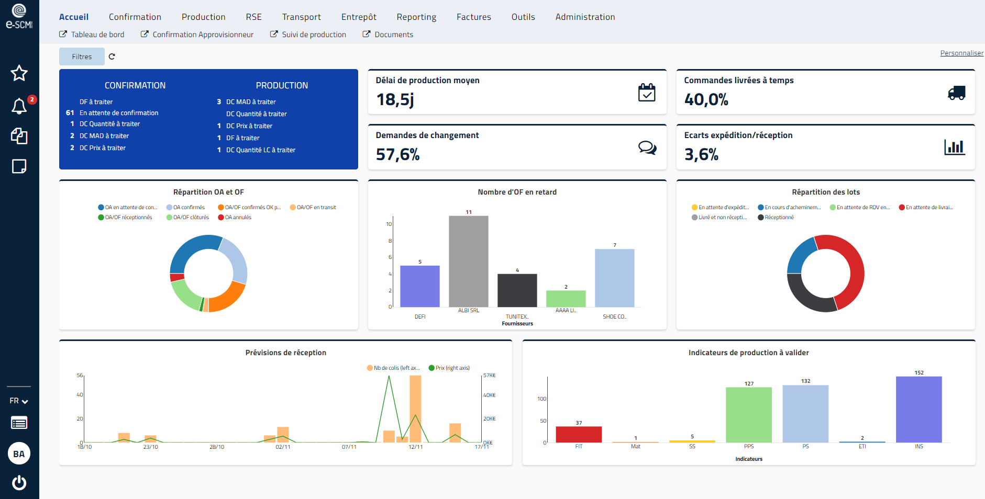Screen dimensions: 985x499
Task: Open the favorites star in the sidebar
Action: pyautogui.click(x=19, y=73)
